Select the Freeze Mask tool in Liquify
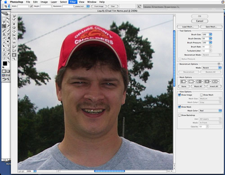Viewport: 225px width, 175px height. (14, 47)
